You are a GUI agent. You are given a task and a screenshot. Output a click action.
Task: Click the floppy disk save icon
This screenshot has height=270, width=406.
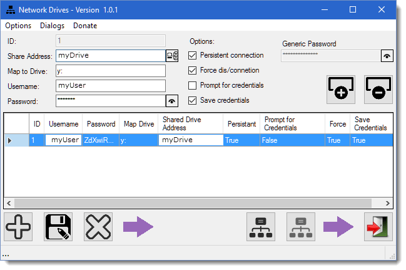58,227
